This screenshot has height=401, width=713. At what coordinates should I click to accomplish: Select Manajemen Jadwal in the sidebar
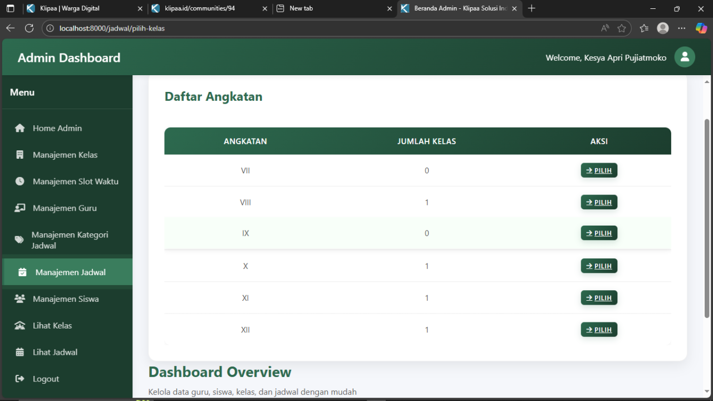click(70, 272)
